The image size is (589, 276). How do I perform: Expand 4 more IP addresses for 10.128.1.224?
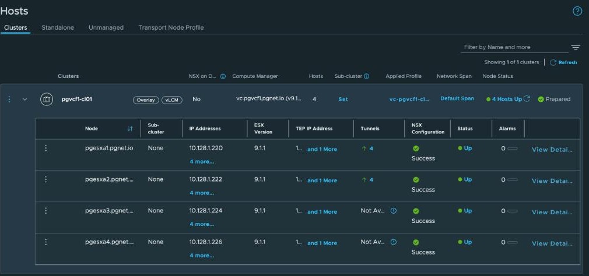tap(202, 224)
